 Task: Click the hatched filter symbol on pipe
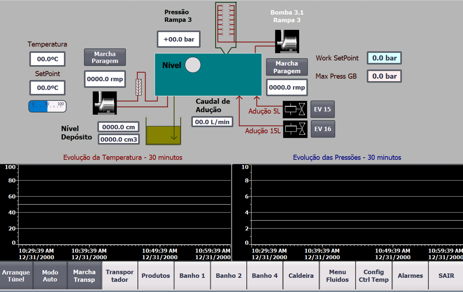tap(139, 87)
